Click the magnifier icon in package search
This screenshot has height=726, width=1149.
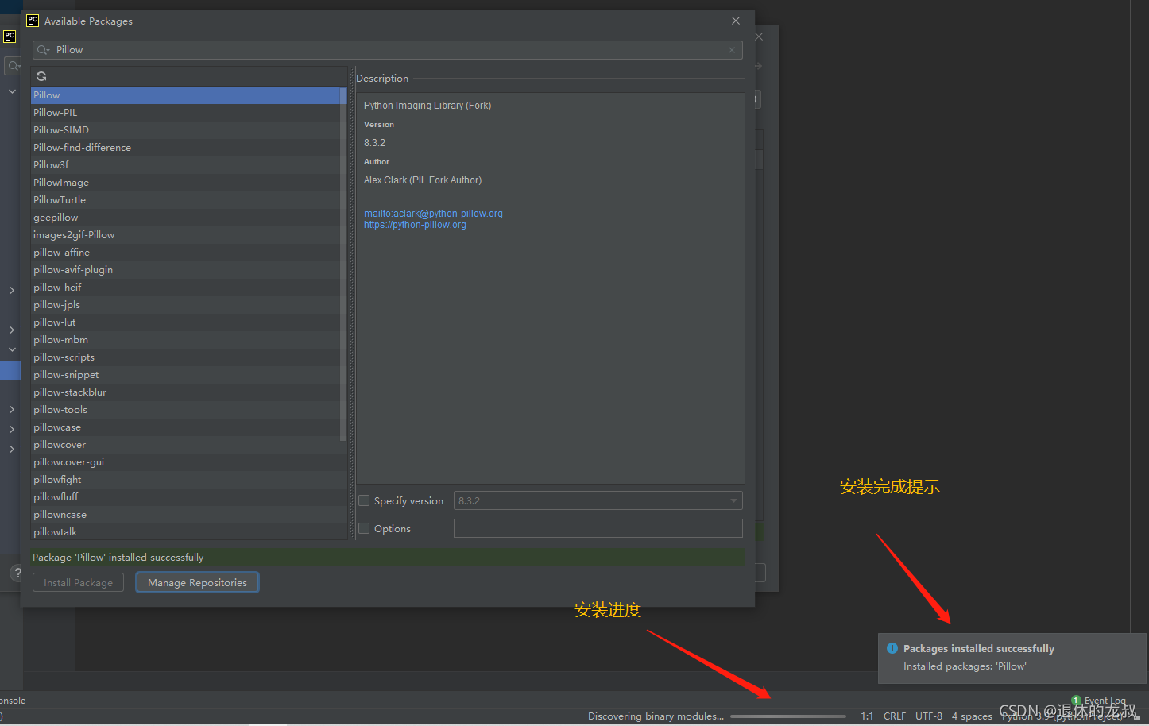click(43, 50)
